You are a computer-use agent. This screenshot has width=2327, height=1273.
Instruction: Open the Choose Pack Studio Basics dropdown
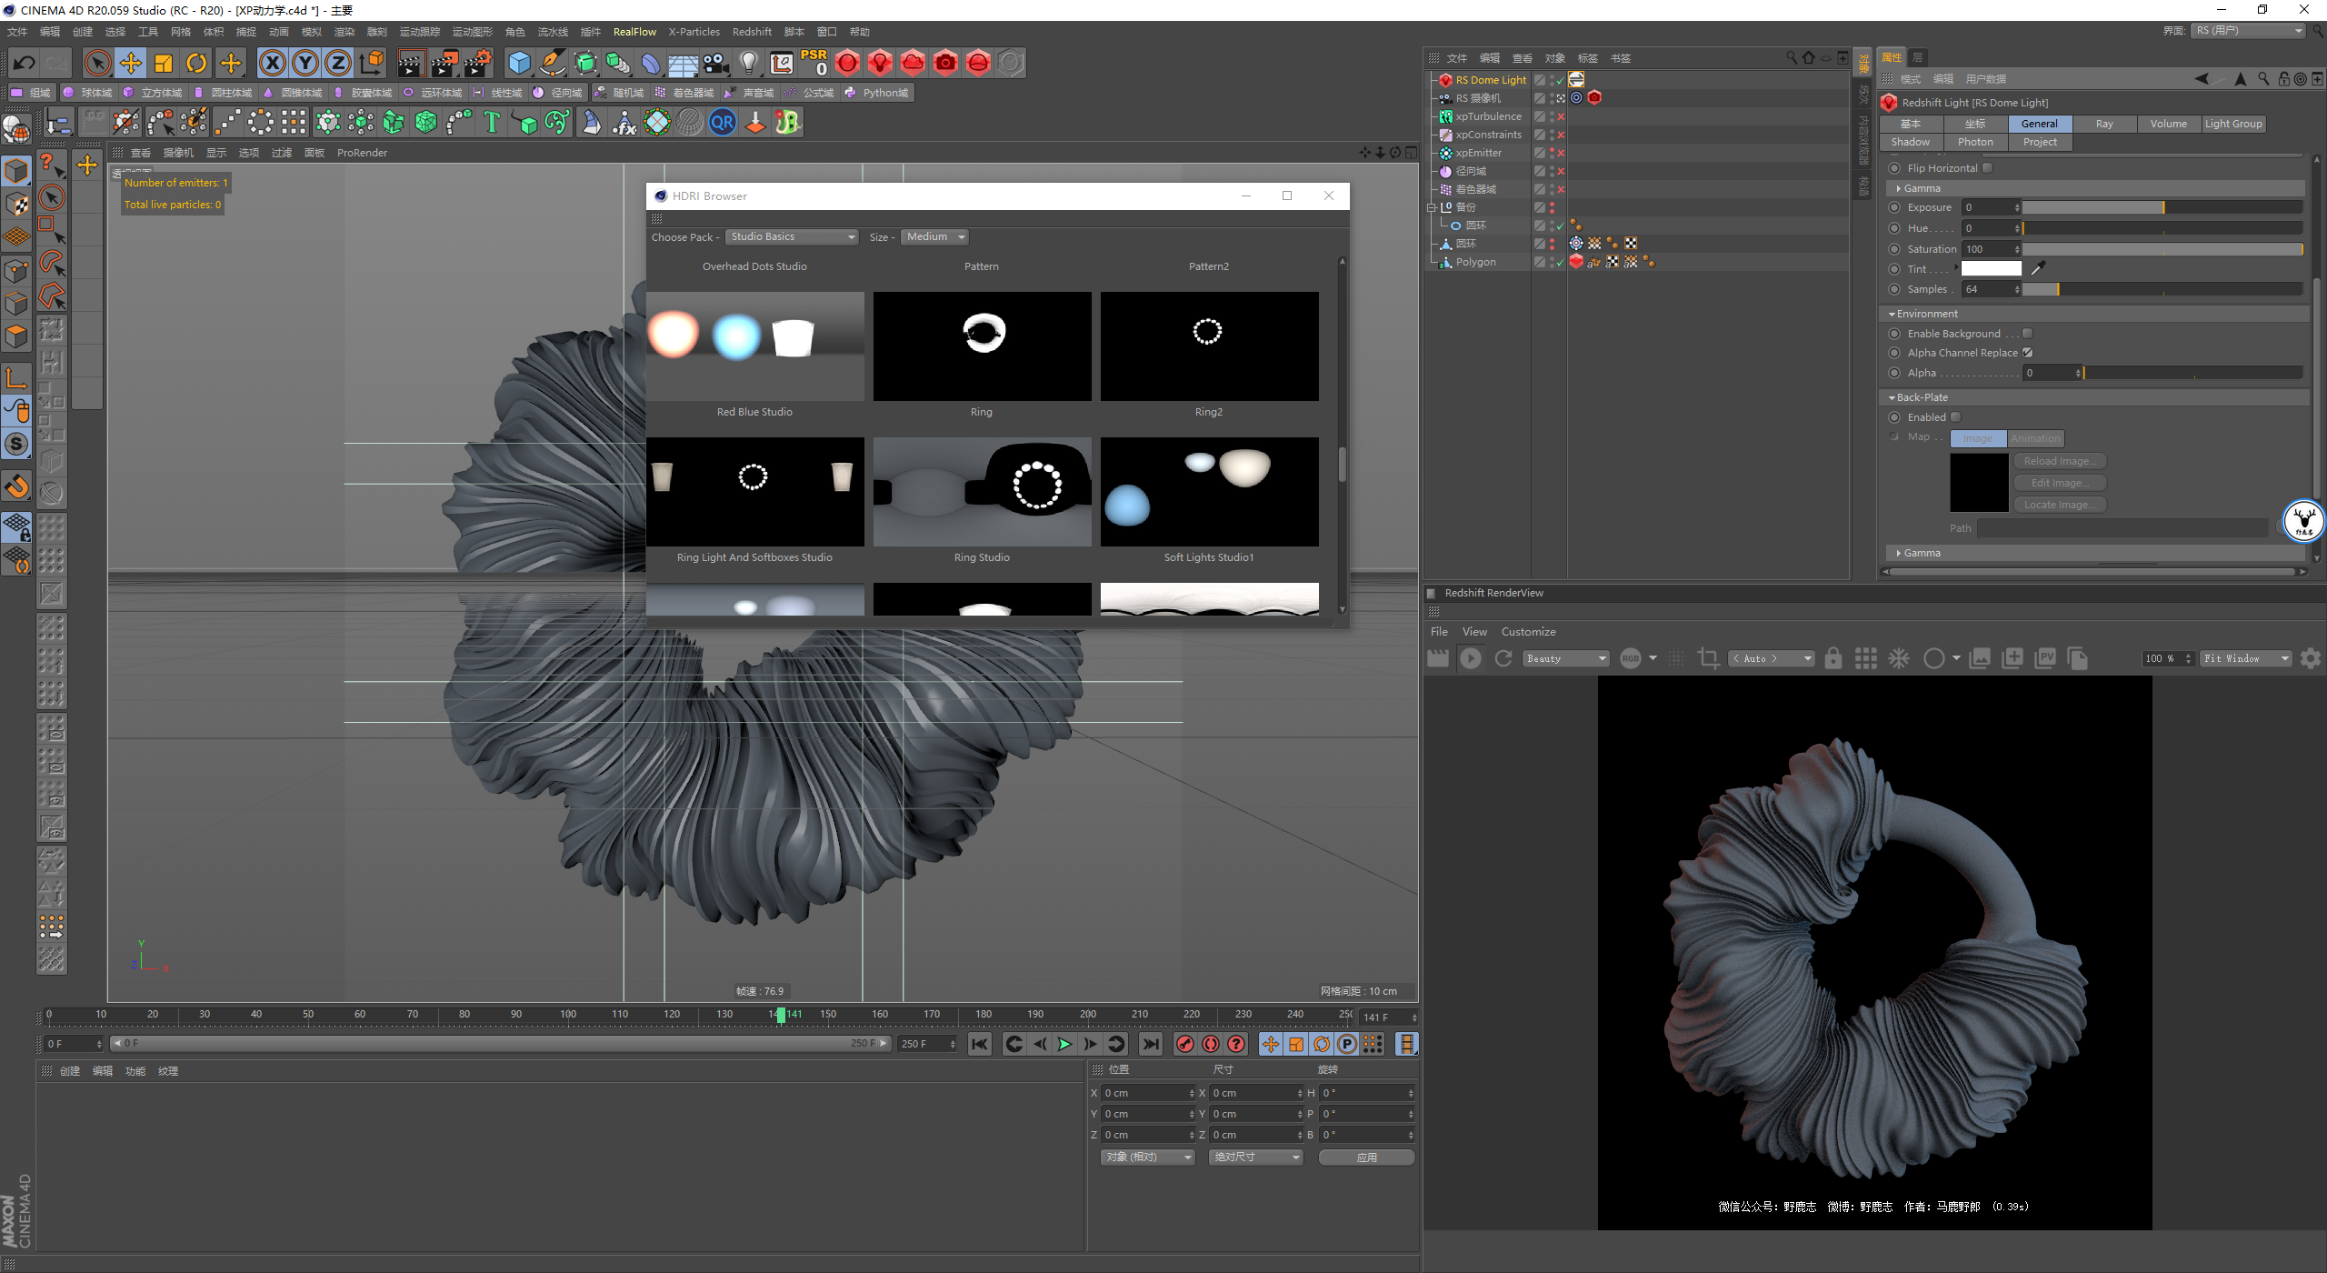[792, 237]
